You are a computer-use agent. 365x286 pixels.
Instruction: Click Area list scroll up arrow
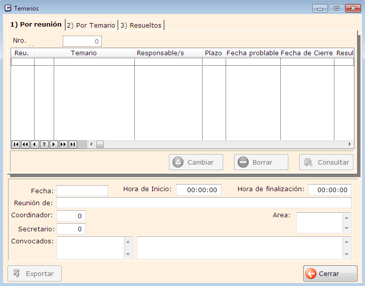(346, 218)
